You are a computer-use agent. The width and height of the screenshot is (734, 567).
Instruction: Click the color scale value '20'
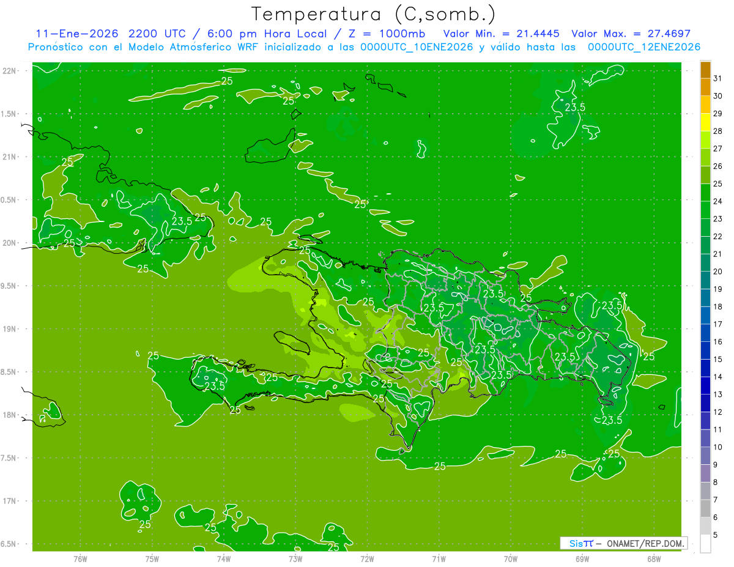coord(718,272)
